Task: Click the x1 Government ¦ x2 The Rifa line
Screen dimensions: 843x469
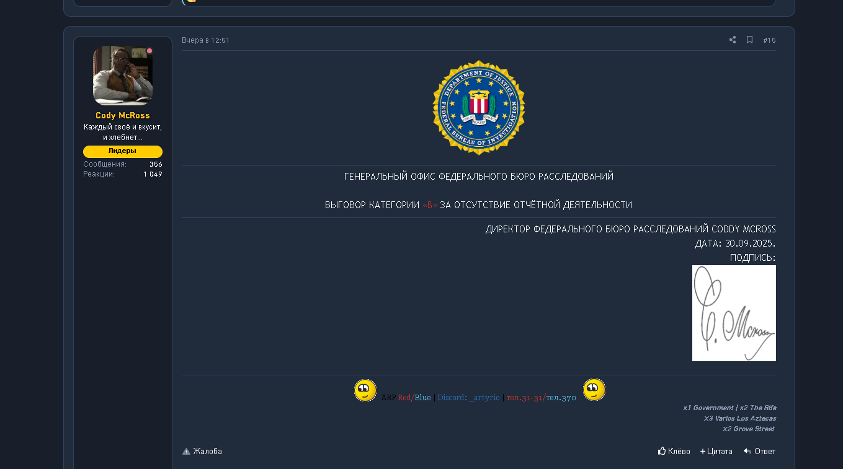Action: [729, 408]
